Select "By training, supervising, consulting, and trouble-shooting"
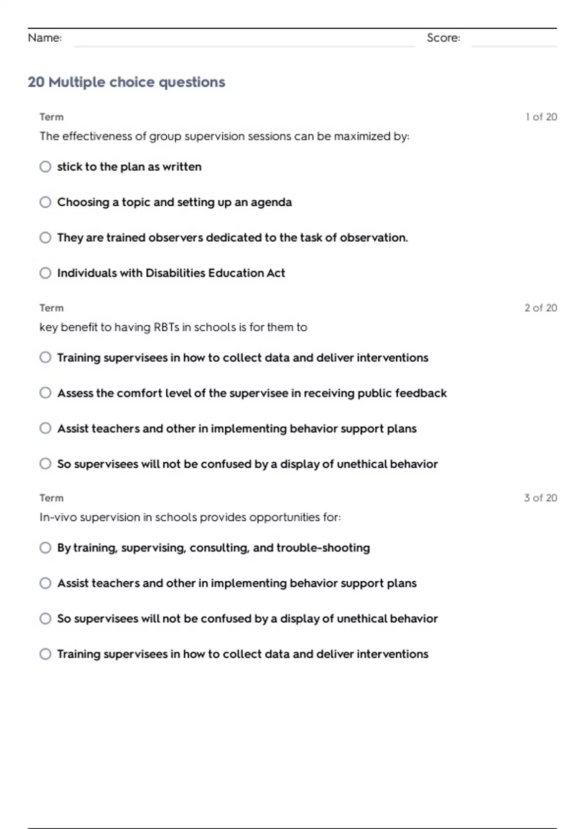585x829 pixels. 45,548
